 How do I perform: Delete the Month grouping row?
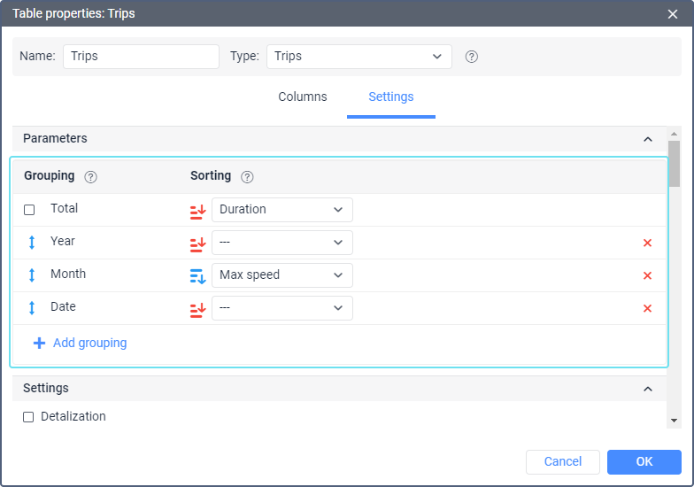point(647,275)
